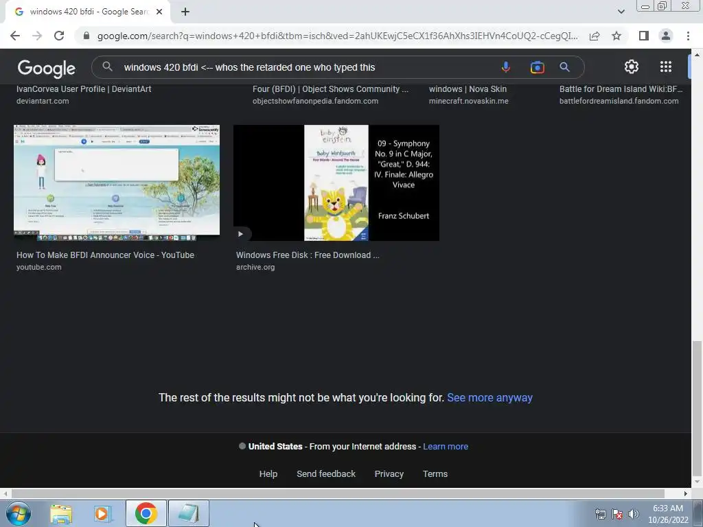
Task: Submit search with blue magnifier icon
Action: click(x=564, y=67)
